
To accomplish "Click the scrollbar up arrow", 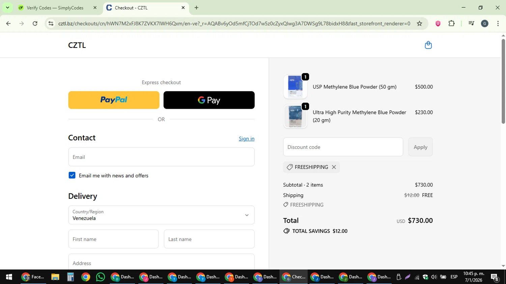I will click(503, 35).
